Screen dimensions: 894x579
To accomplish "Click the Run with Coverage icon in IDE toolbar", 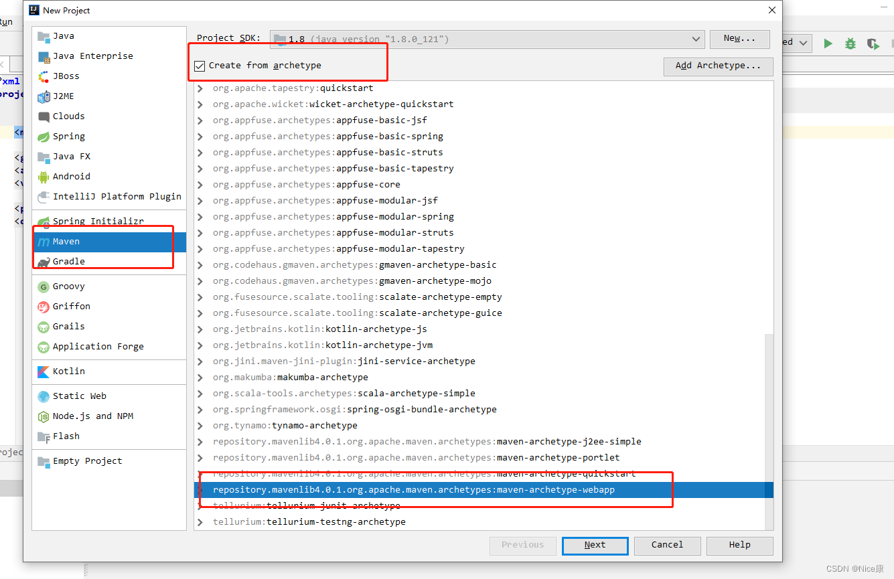I will (x=873, y=44).
